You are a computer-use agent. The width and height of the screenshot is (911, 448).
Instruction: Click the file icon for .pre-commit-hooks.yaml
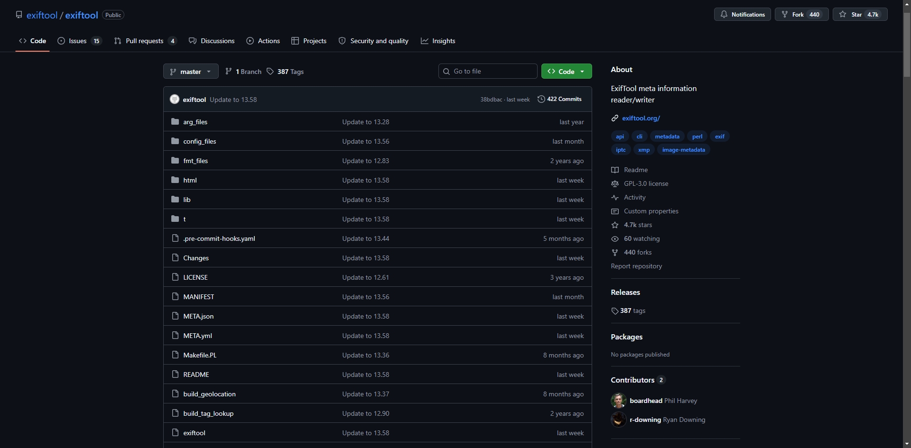(x=175, y=238)
